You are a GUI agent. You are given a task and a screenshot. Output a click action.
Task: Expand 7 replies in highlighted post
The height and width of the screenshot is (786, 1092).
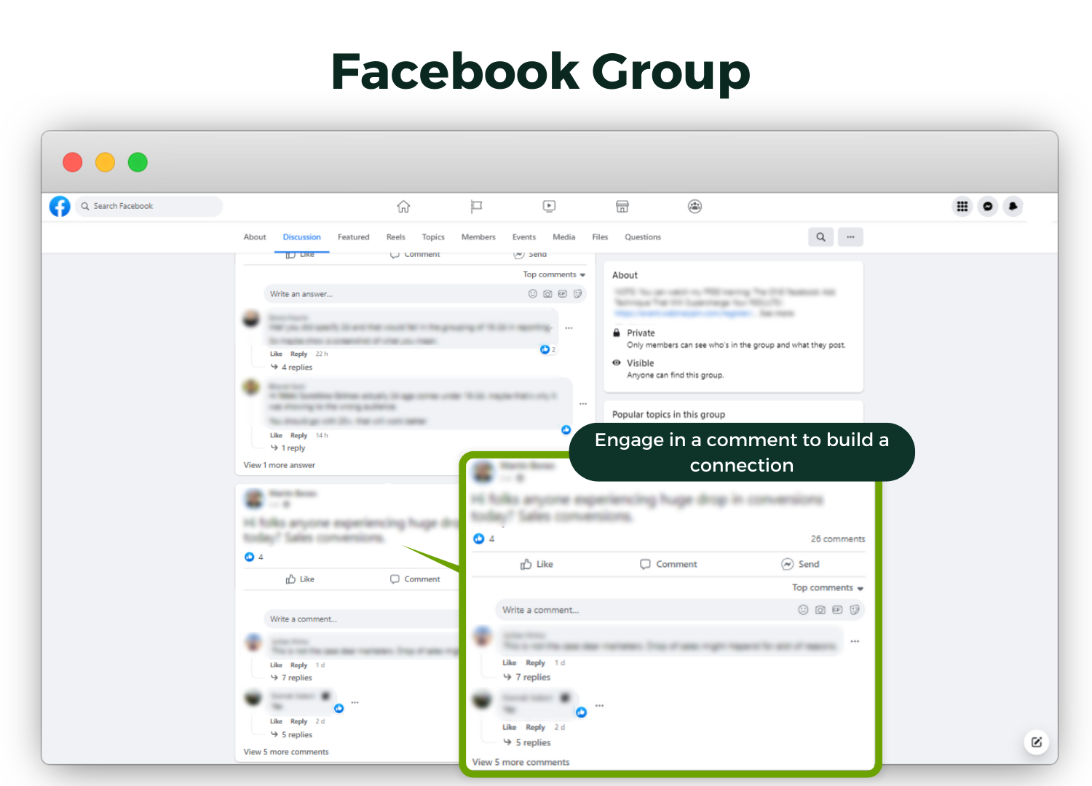pos(532,678)
